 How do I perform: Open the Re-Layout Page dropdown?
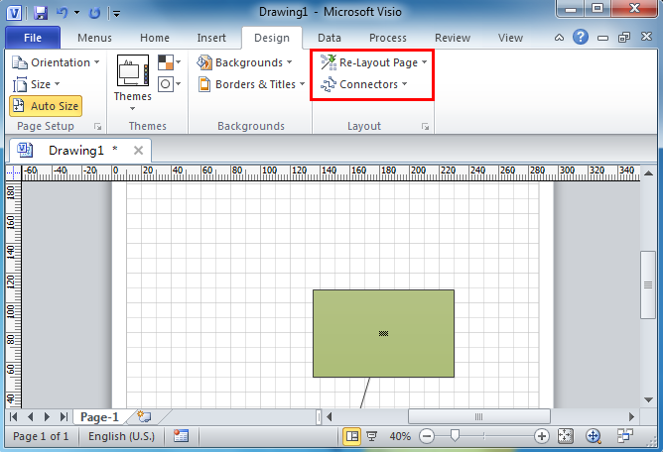(373, 62)
